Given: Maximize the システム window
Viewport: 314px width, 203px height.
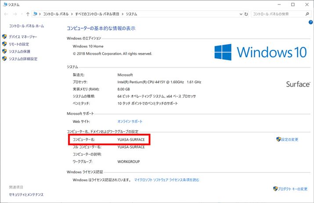Looking at the screenshot, I should pyautogui.click(x=293, y=4).
